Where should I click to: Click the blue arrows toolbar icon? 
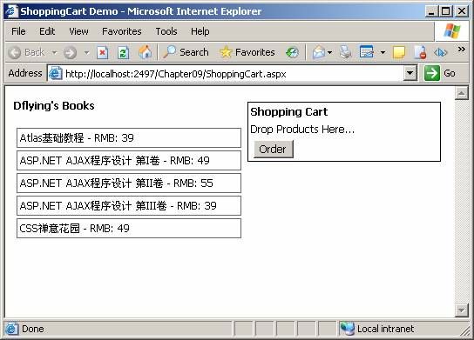click(440, 52)
